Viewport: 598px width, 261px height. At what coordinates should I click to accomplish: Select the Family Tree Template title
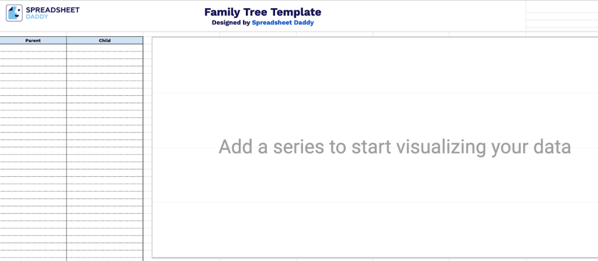[x=262, y=12]
